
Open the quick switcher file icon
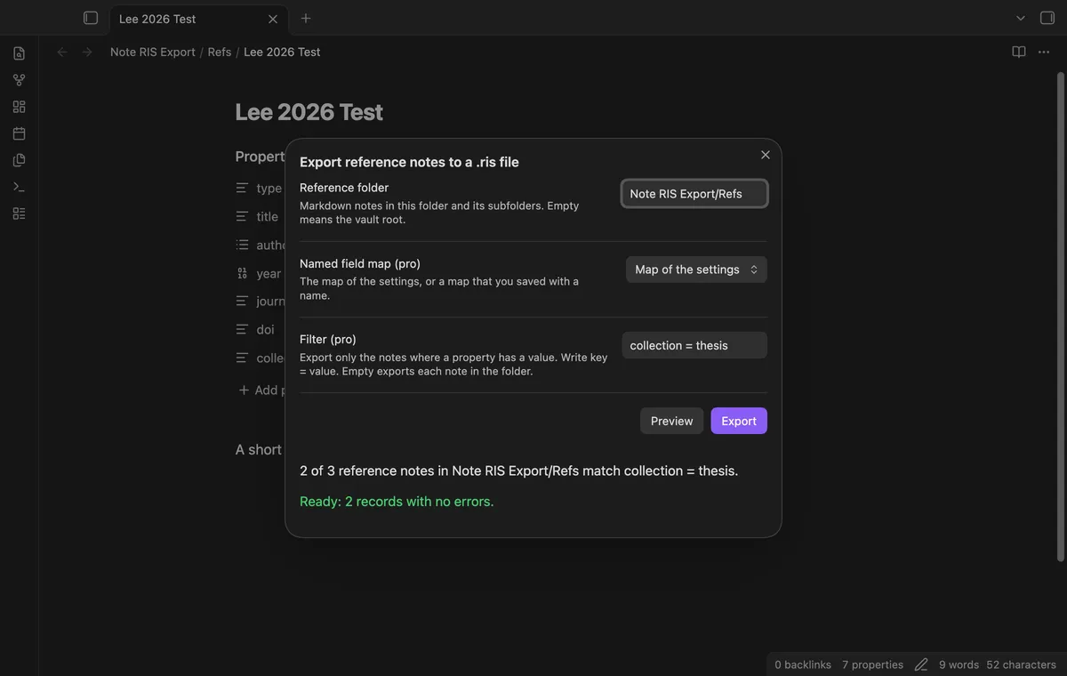(x=19, y=53)
